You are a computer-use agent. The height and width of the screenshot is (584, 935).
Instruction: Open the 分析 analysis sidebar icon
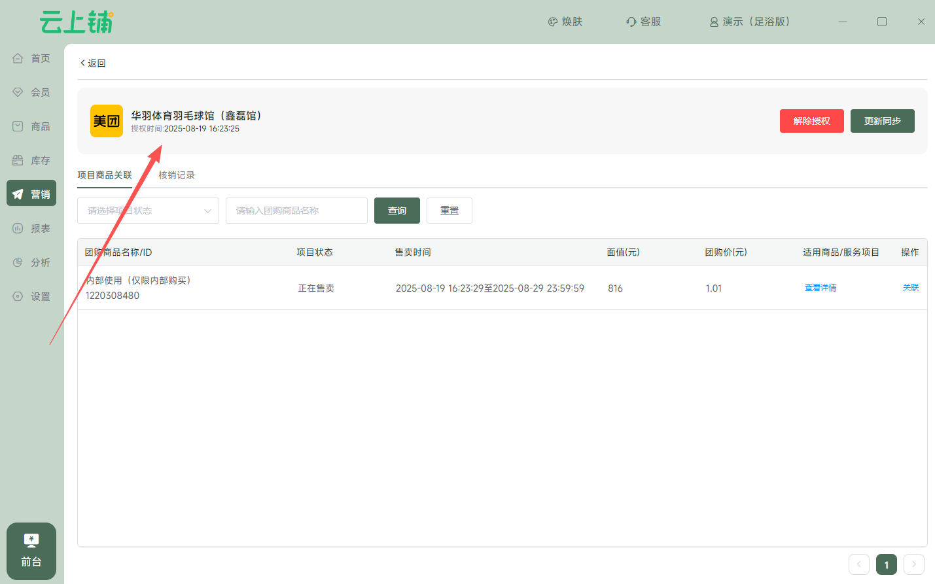[x=18, y=262]
